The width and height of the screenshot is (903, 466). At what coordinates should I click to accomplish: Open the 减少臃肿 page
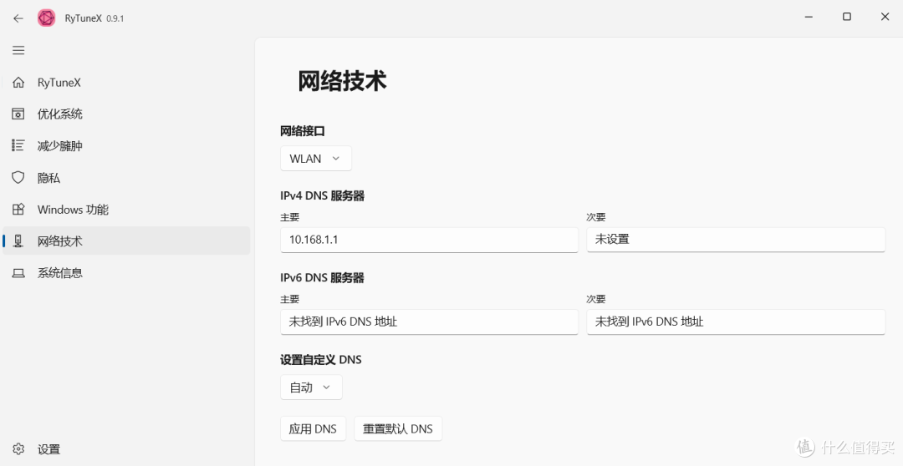(x=127, y=145)
